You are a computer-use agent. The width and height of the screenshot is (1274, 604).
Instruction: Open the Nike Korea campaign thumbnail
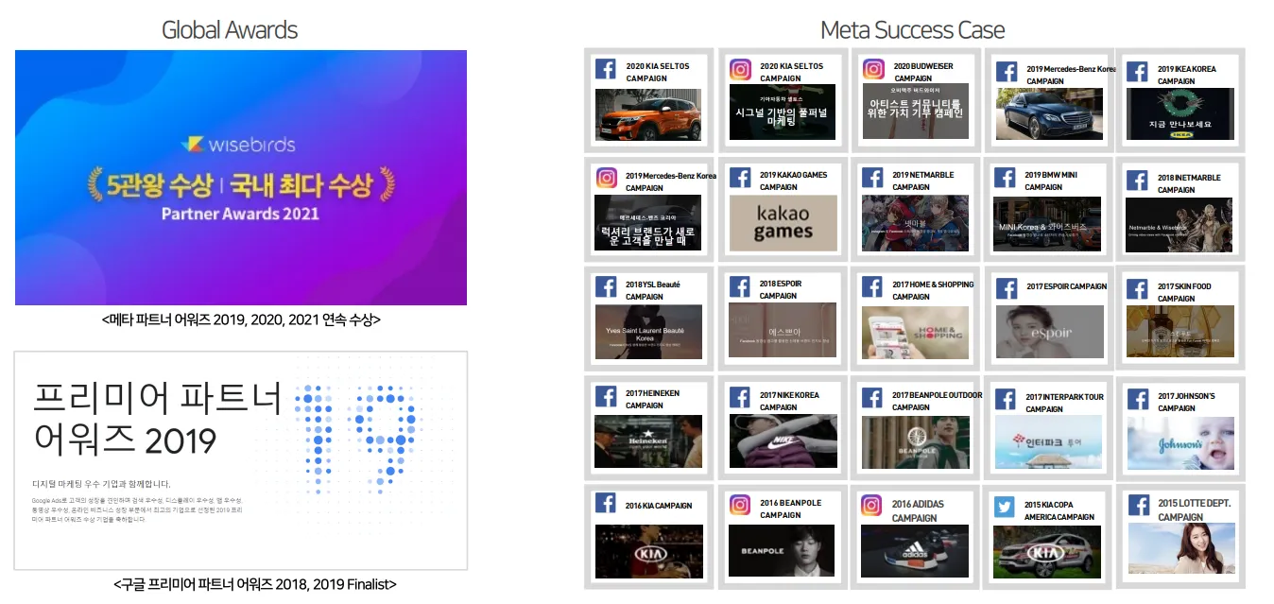point(783,440)
